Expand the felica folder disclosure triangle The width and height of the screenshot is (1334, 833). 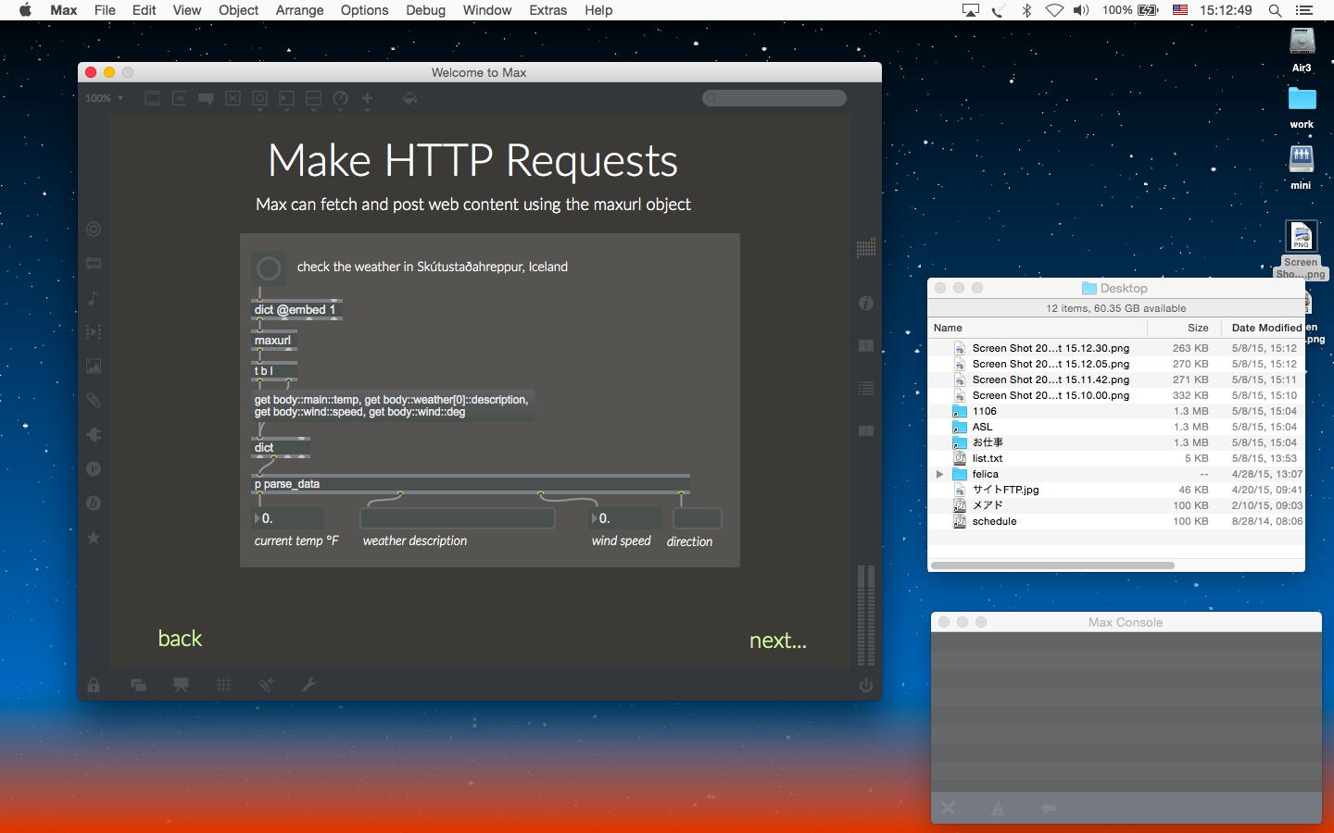[939, 474]
